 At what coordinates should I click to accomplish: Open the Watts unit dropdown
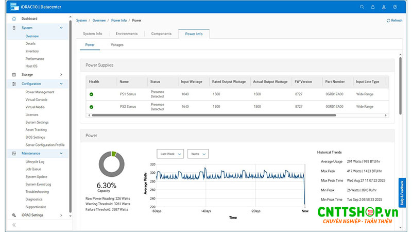pyautogui.click(x=198, y=154)
